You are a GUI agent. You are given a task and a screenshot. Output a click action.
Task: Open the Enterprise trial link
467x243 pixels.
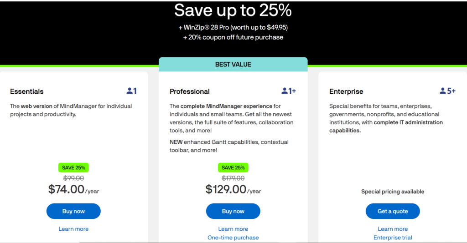coord(393,238)
